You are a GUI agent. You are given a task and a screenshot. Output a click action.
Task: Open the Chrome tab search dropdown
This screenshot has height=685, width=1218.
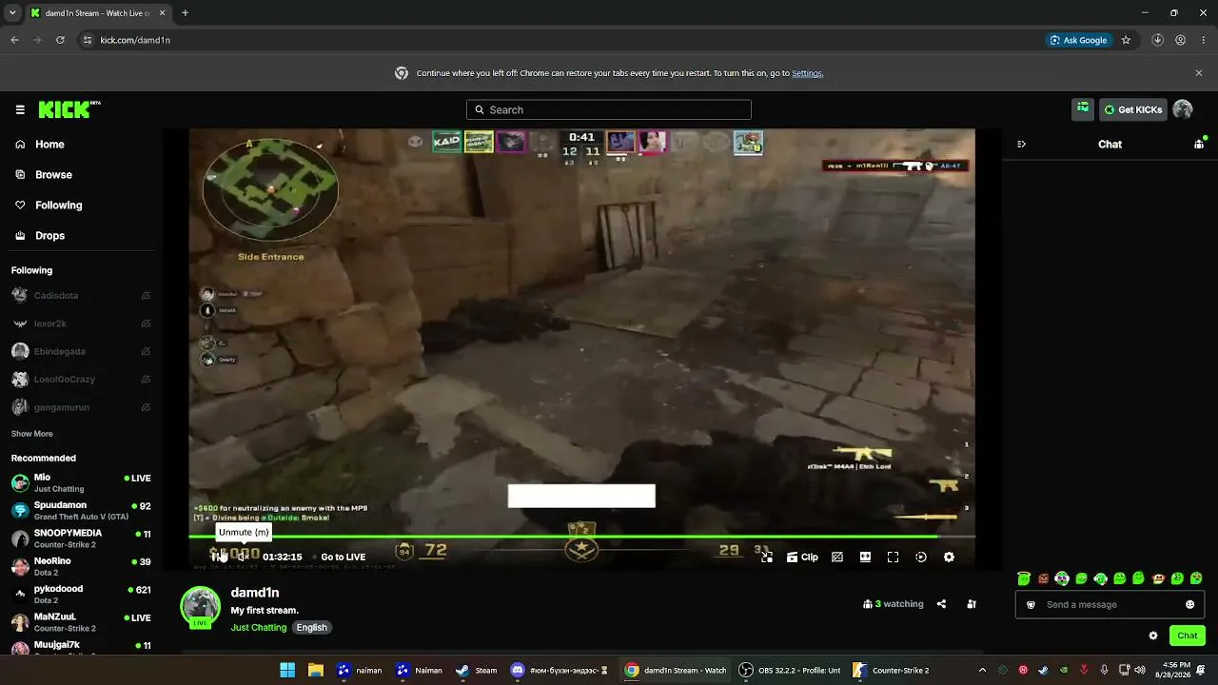(12, 13)
